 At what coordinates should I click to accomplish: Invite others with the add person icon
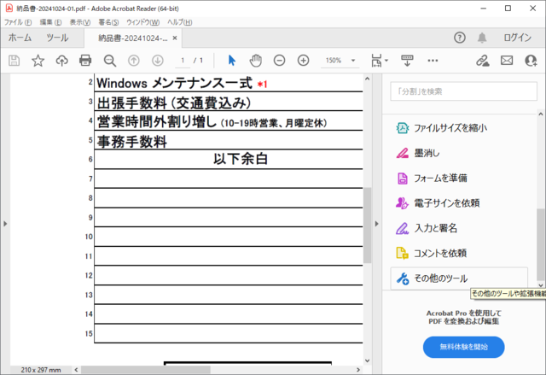(x=531, y=61)
